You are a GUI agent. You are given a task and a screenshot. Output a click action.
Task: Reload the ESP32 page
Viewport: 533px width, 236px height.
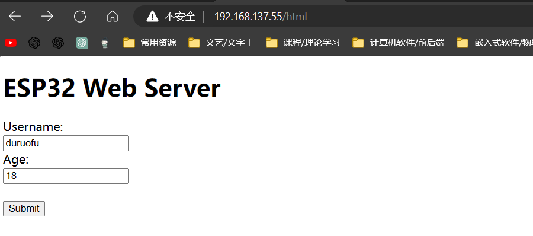point(80,16)
